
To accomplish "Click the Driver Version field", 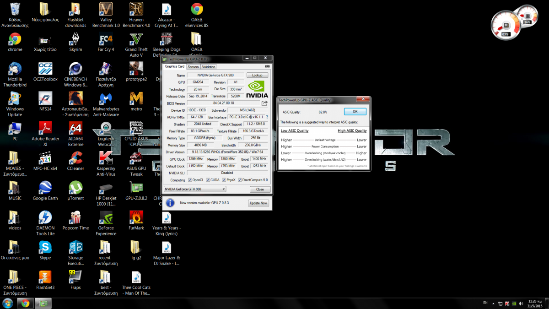I will tap(227, 152).
